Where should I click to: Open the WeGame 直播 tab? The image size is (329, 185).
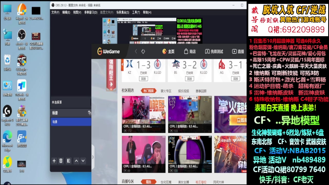point(238,52)
